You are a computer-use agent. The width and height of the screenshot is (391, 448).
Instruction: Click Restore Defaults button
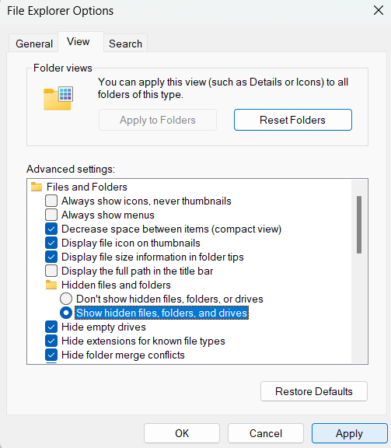click(314, 391)
